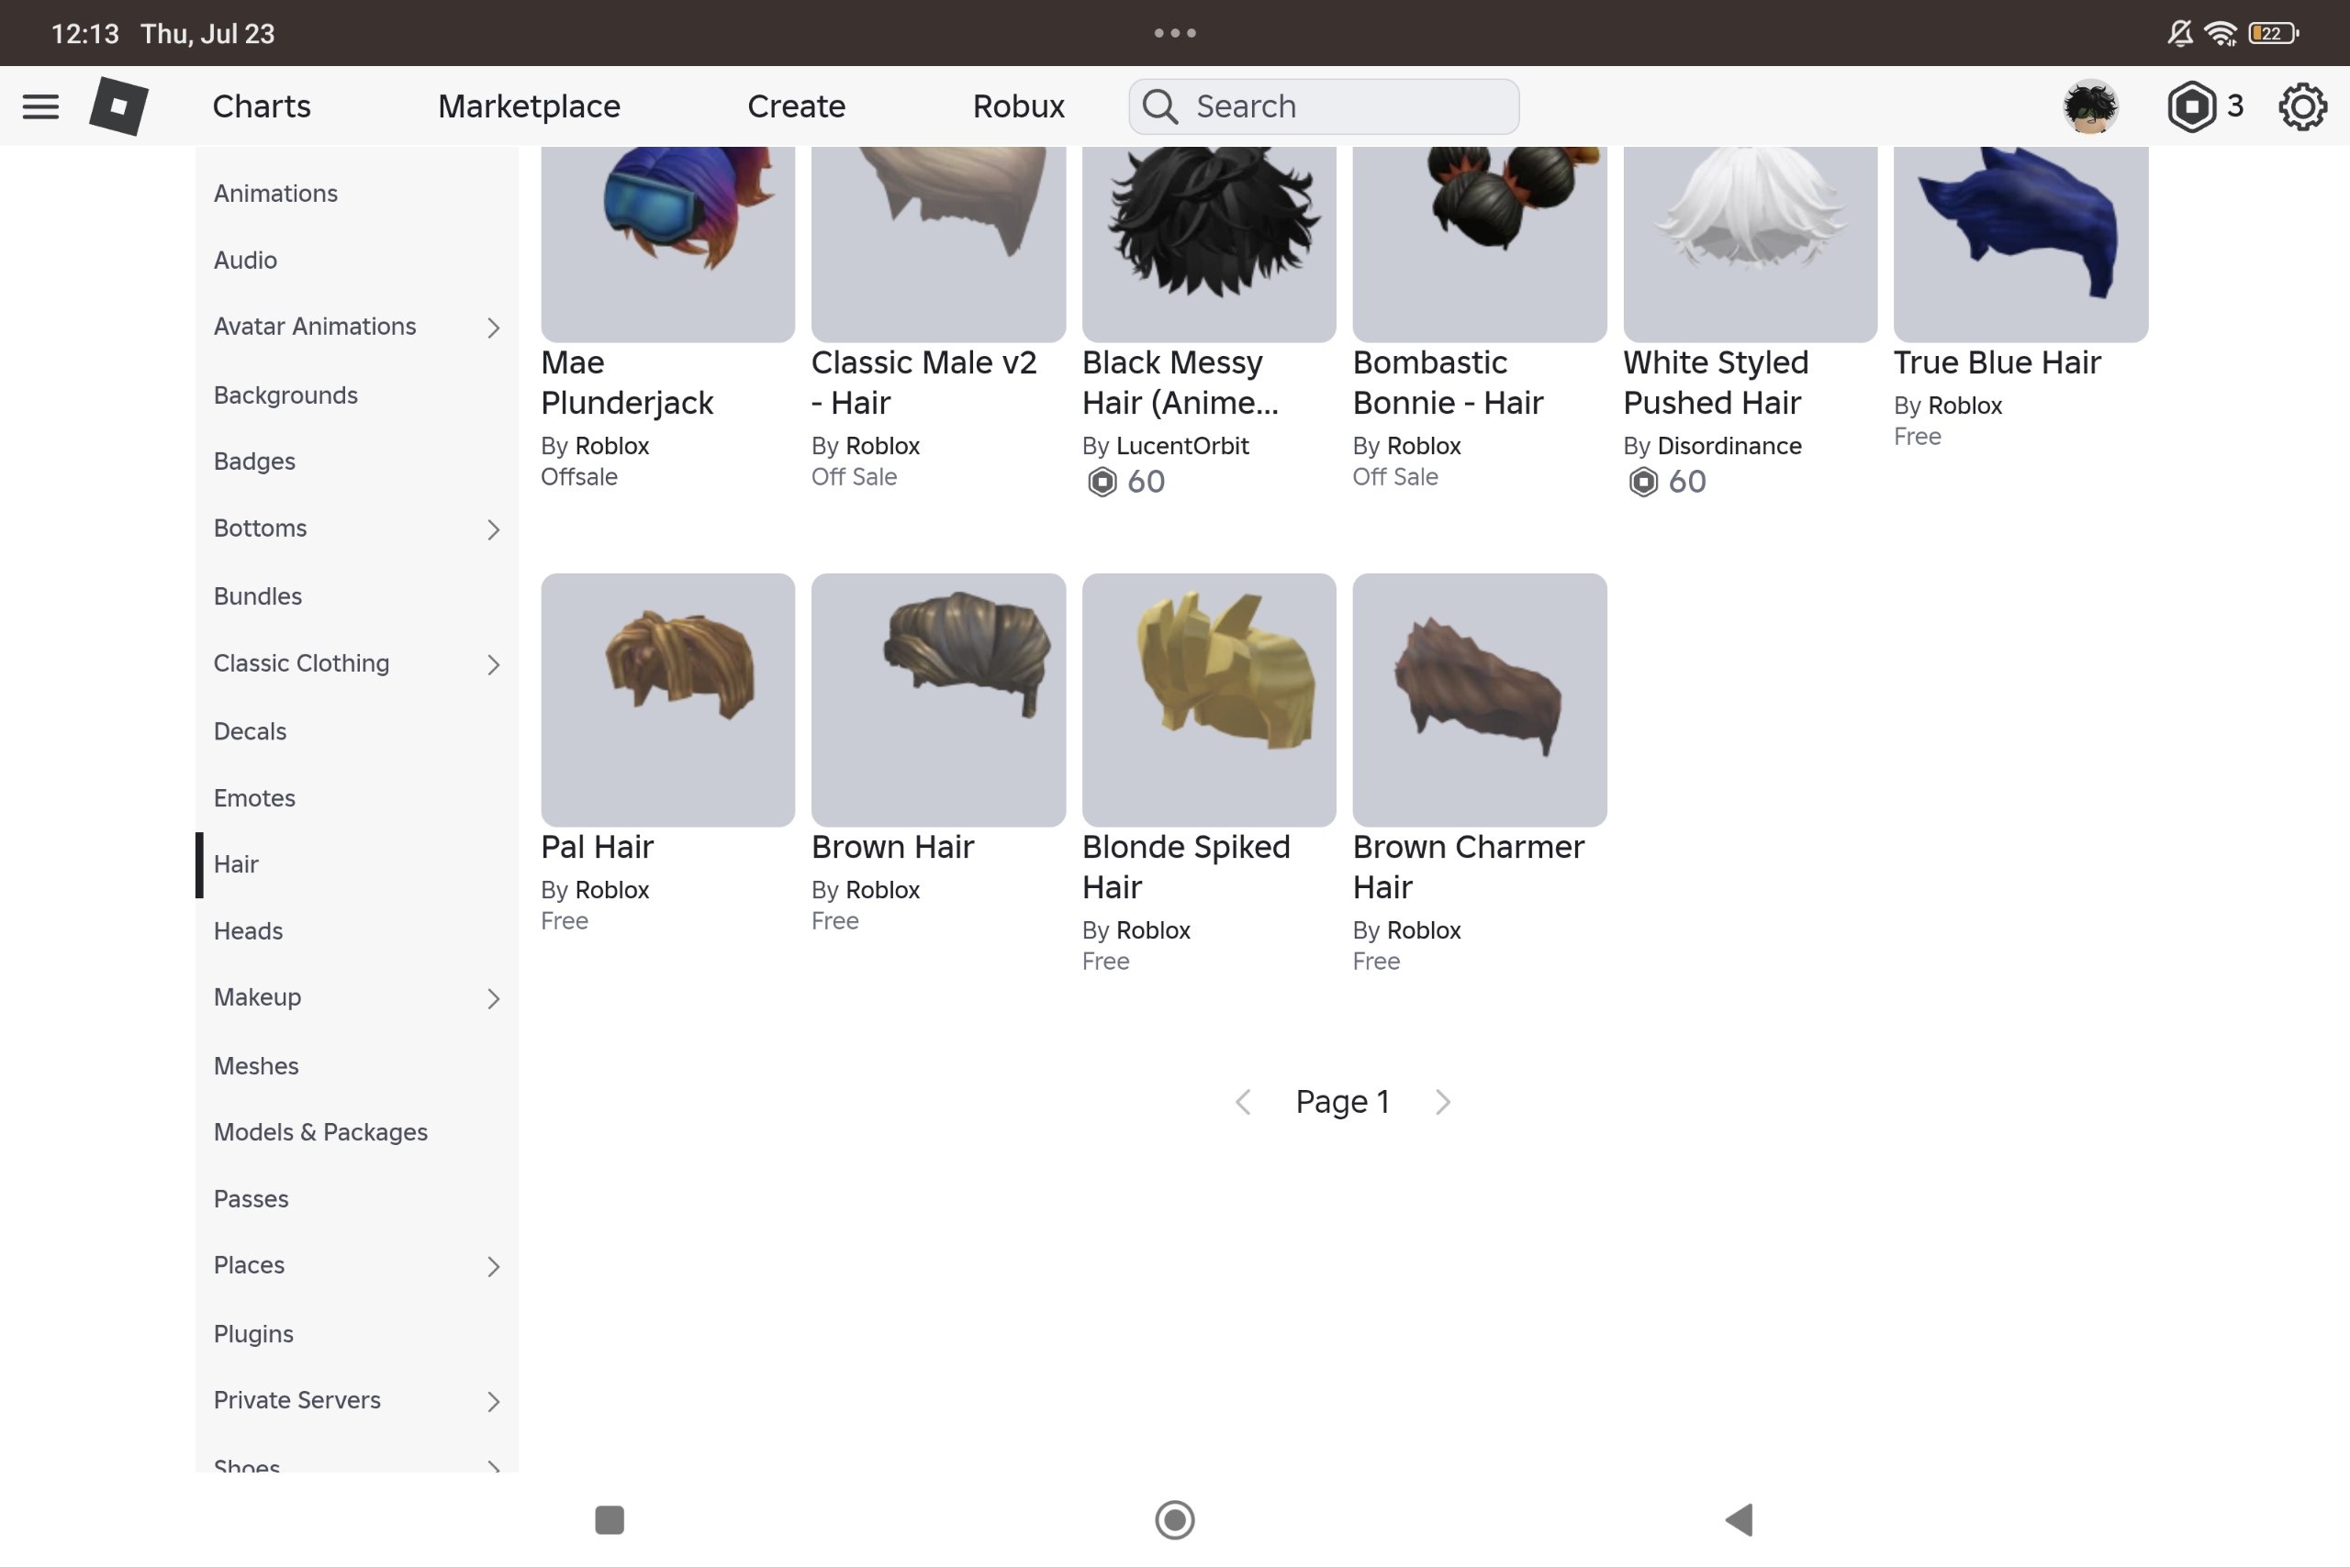Open the Brown Hair thumbnail
This screenshot has height=1568, width=2350.
coord(938,700)
